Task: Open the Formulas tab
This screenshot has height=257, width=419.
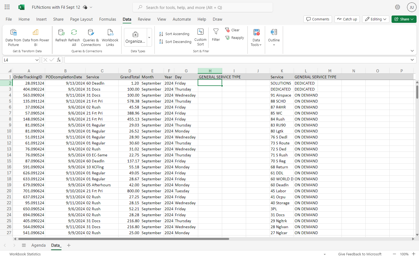Action: coord(108,19)
